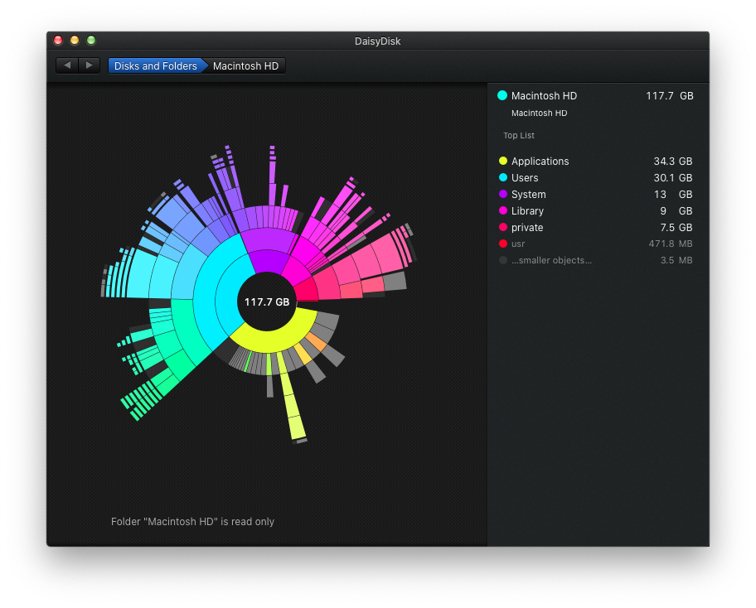Open the smaller objects entry
756x608 pixels.
pyautogui.click(x=551, y=260)
